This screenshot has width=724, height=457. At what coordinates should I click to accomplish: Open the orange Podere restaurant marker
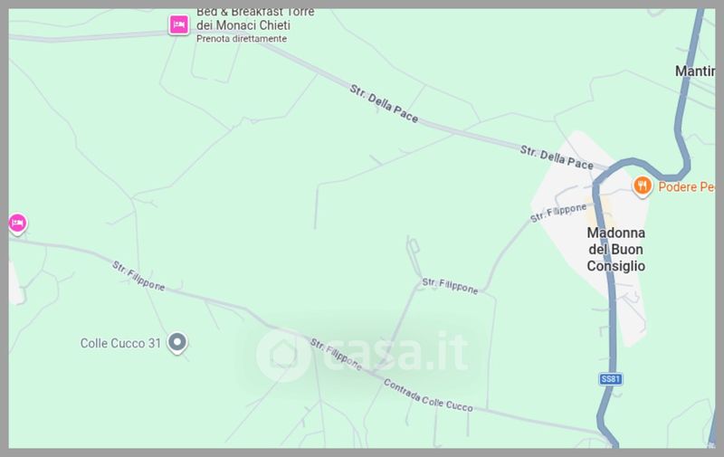pyautogui.click(x=642, y=186)
